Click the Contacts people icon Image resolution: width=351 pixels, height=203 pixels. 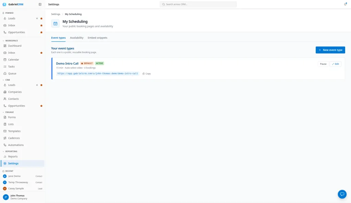point(5,99)
